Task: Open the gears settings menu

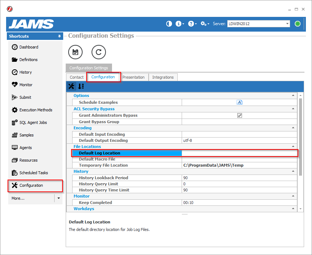Action: (205, 24)
